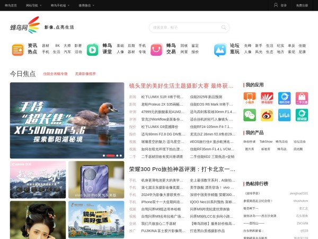Expand the 蜂鸟手机端 dropdown
This screenshot has height=239, width=318.
[59, 5]
